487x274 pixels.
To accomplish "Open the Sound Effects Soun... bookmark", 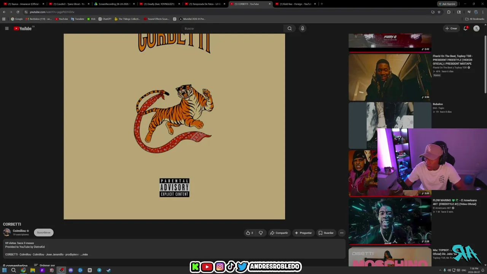I will coord(156,19).
